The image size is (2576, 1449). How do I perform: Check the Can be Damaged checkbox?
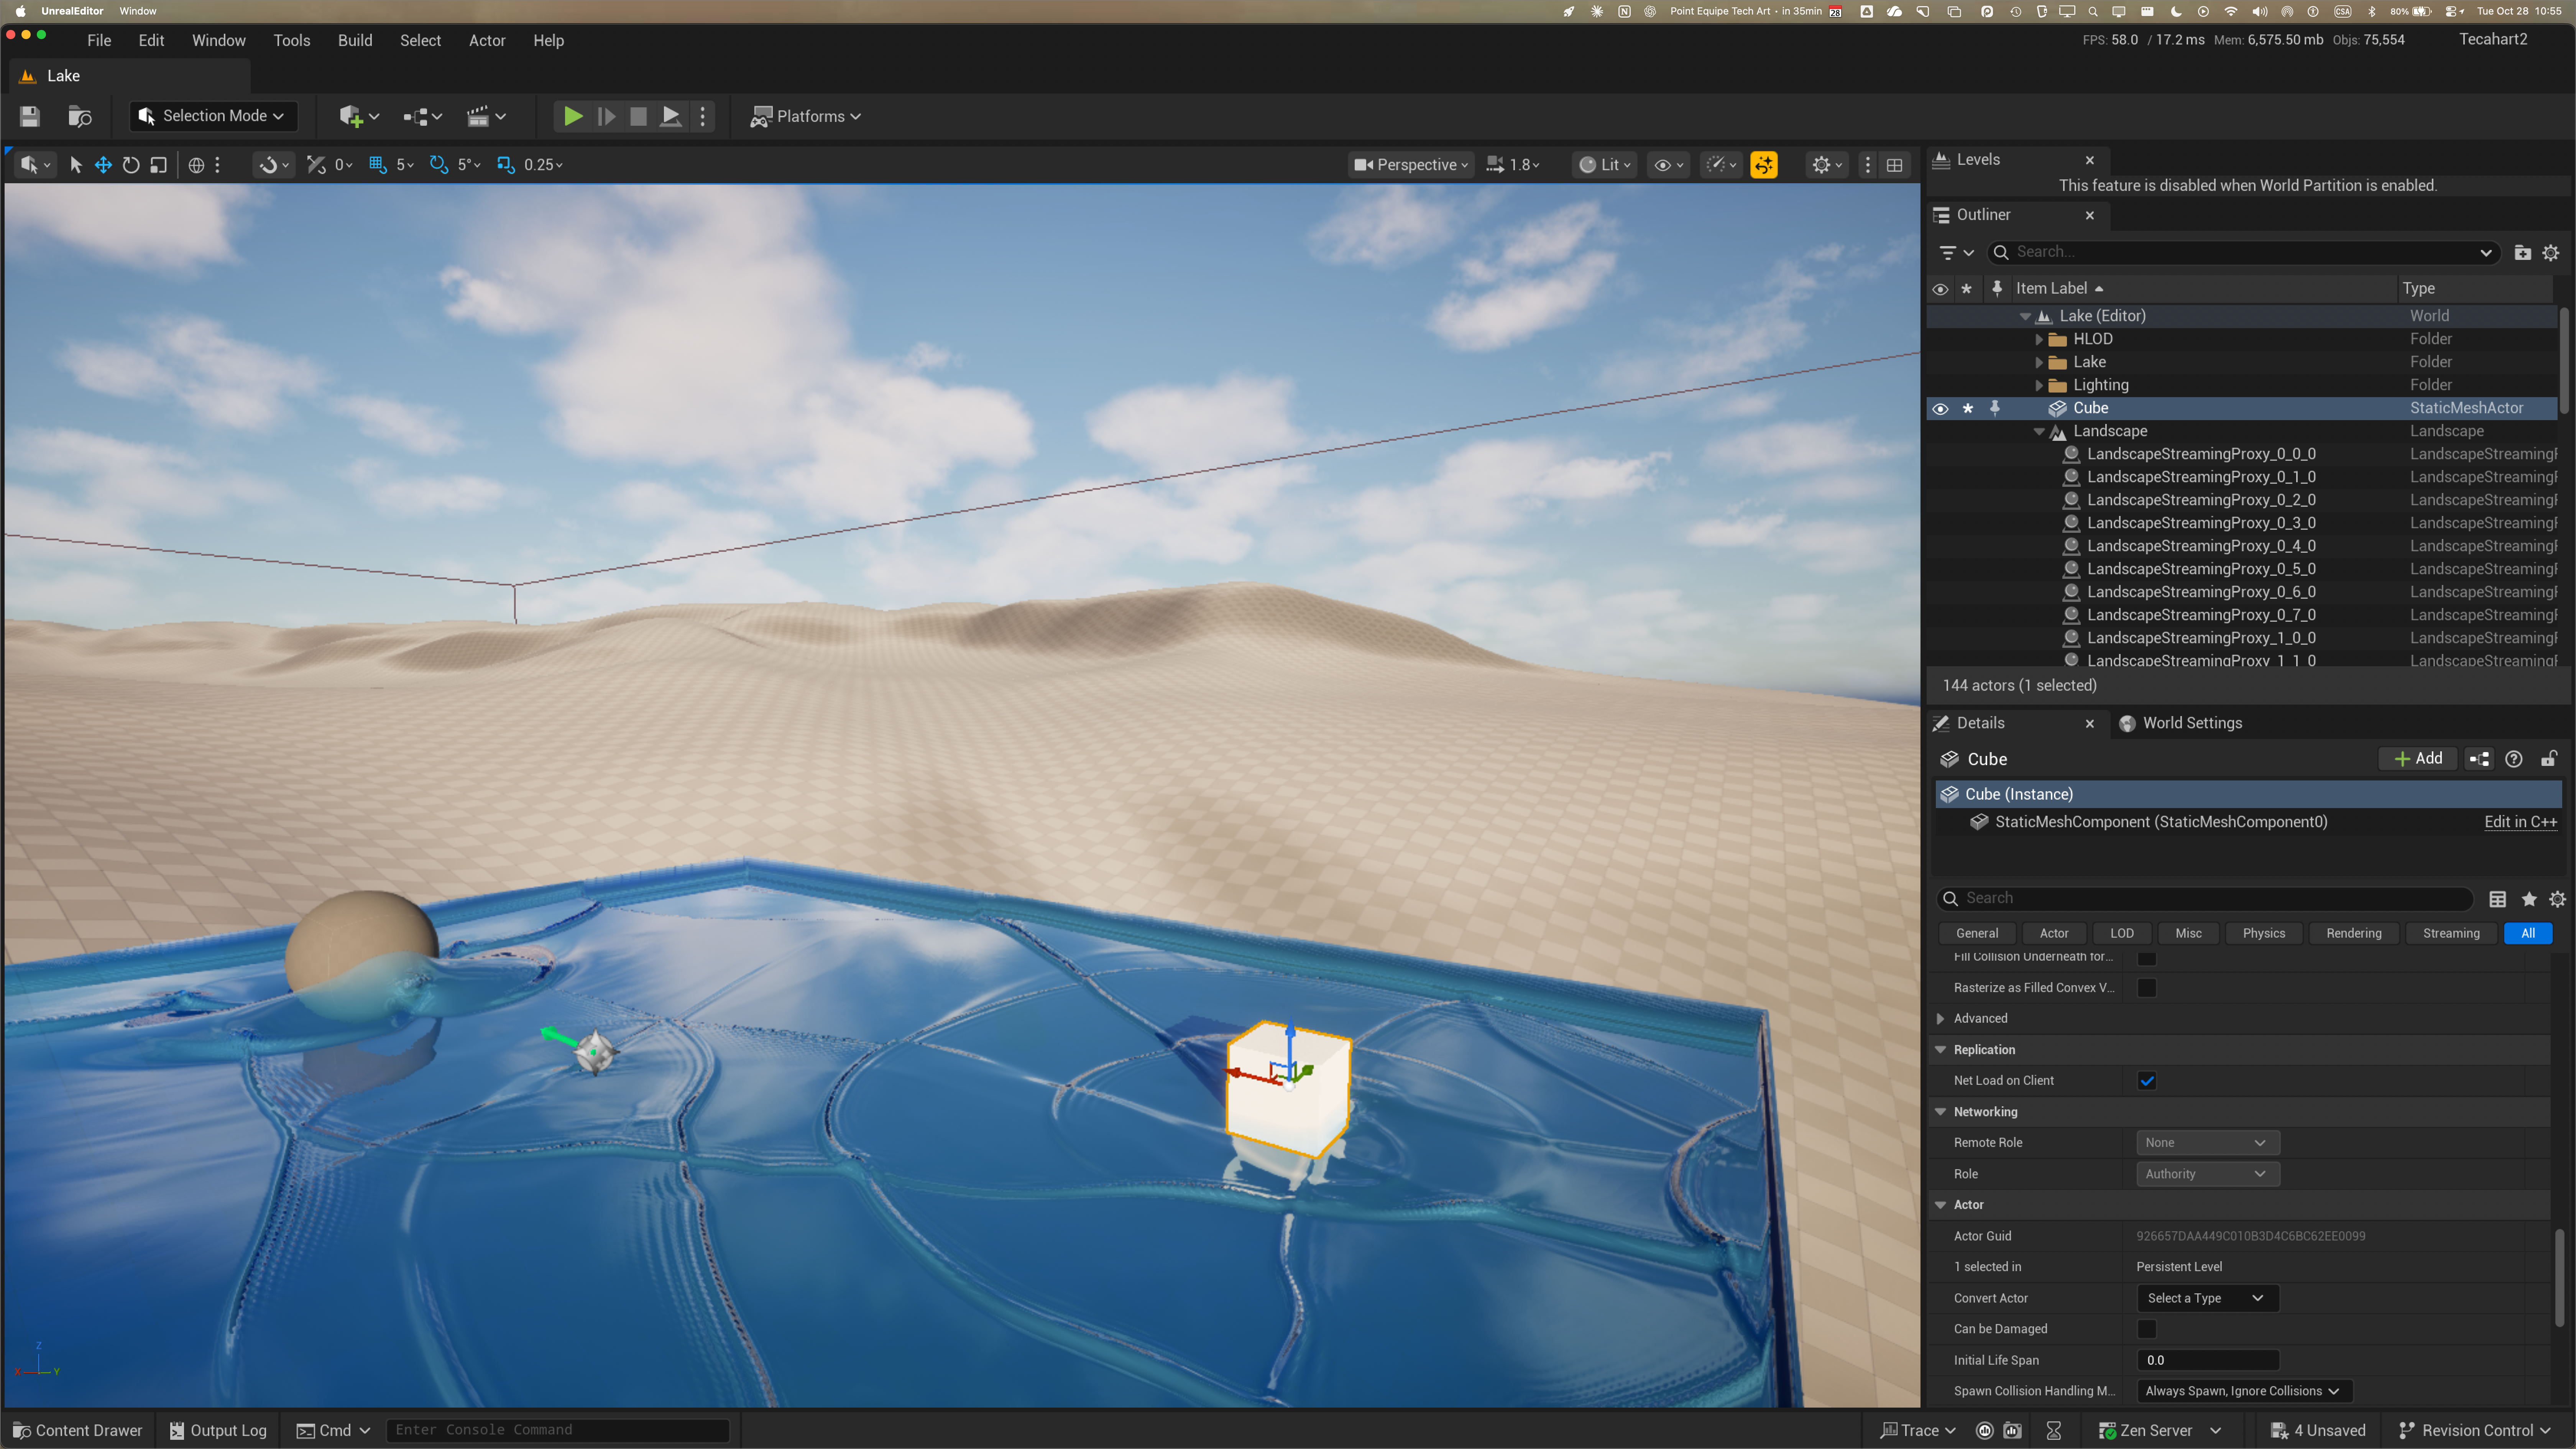[2147, 1329]
